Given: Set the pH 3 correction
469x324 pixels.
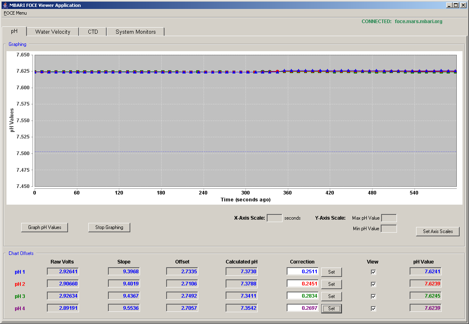Looking at the screenshot, I should [x=331, y=296].
